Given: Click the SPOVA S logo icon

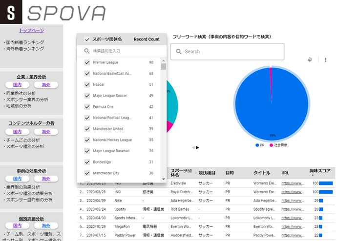Looking at the screenshot, I should [11, 12].
